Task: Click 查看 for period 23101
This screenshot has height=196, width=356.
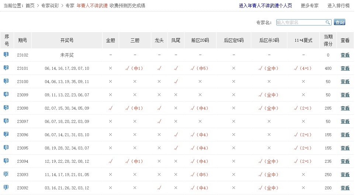Action: (345, 68)
